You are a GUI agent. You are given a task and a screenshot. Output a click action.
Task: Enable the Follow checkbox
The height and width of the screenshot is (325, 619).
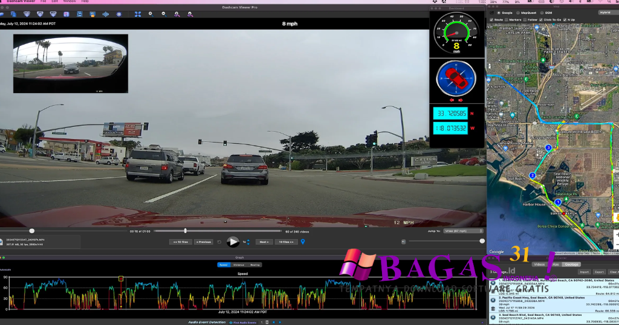coord(525,20)
